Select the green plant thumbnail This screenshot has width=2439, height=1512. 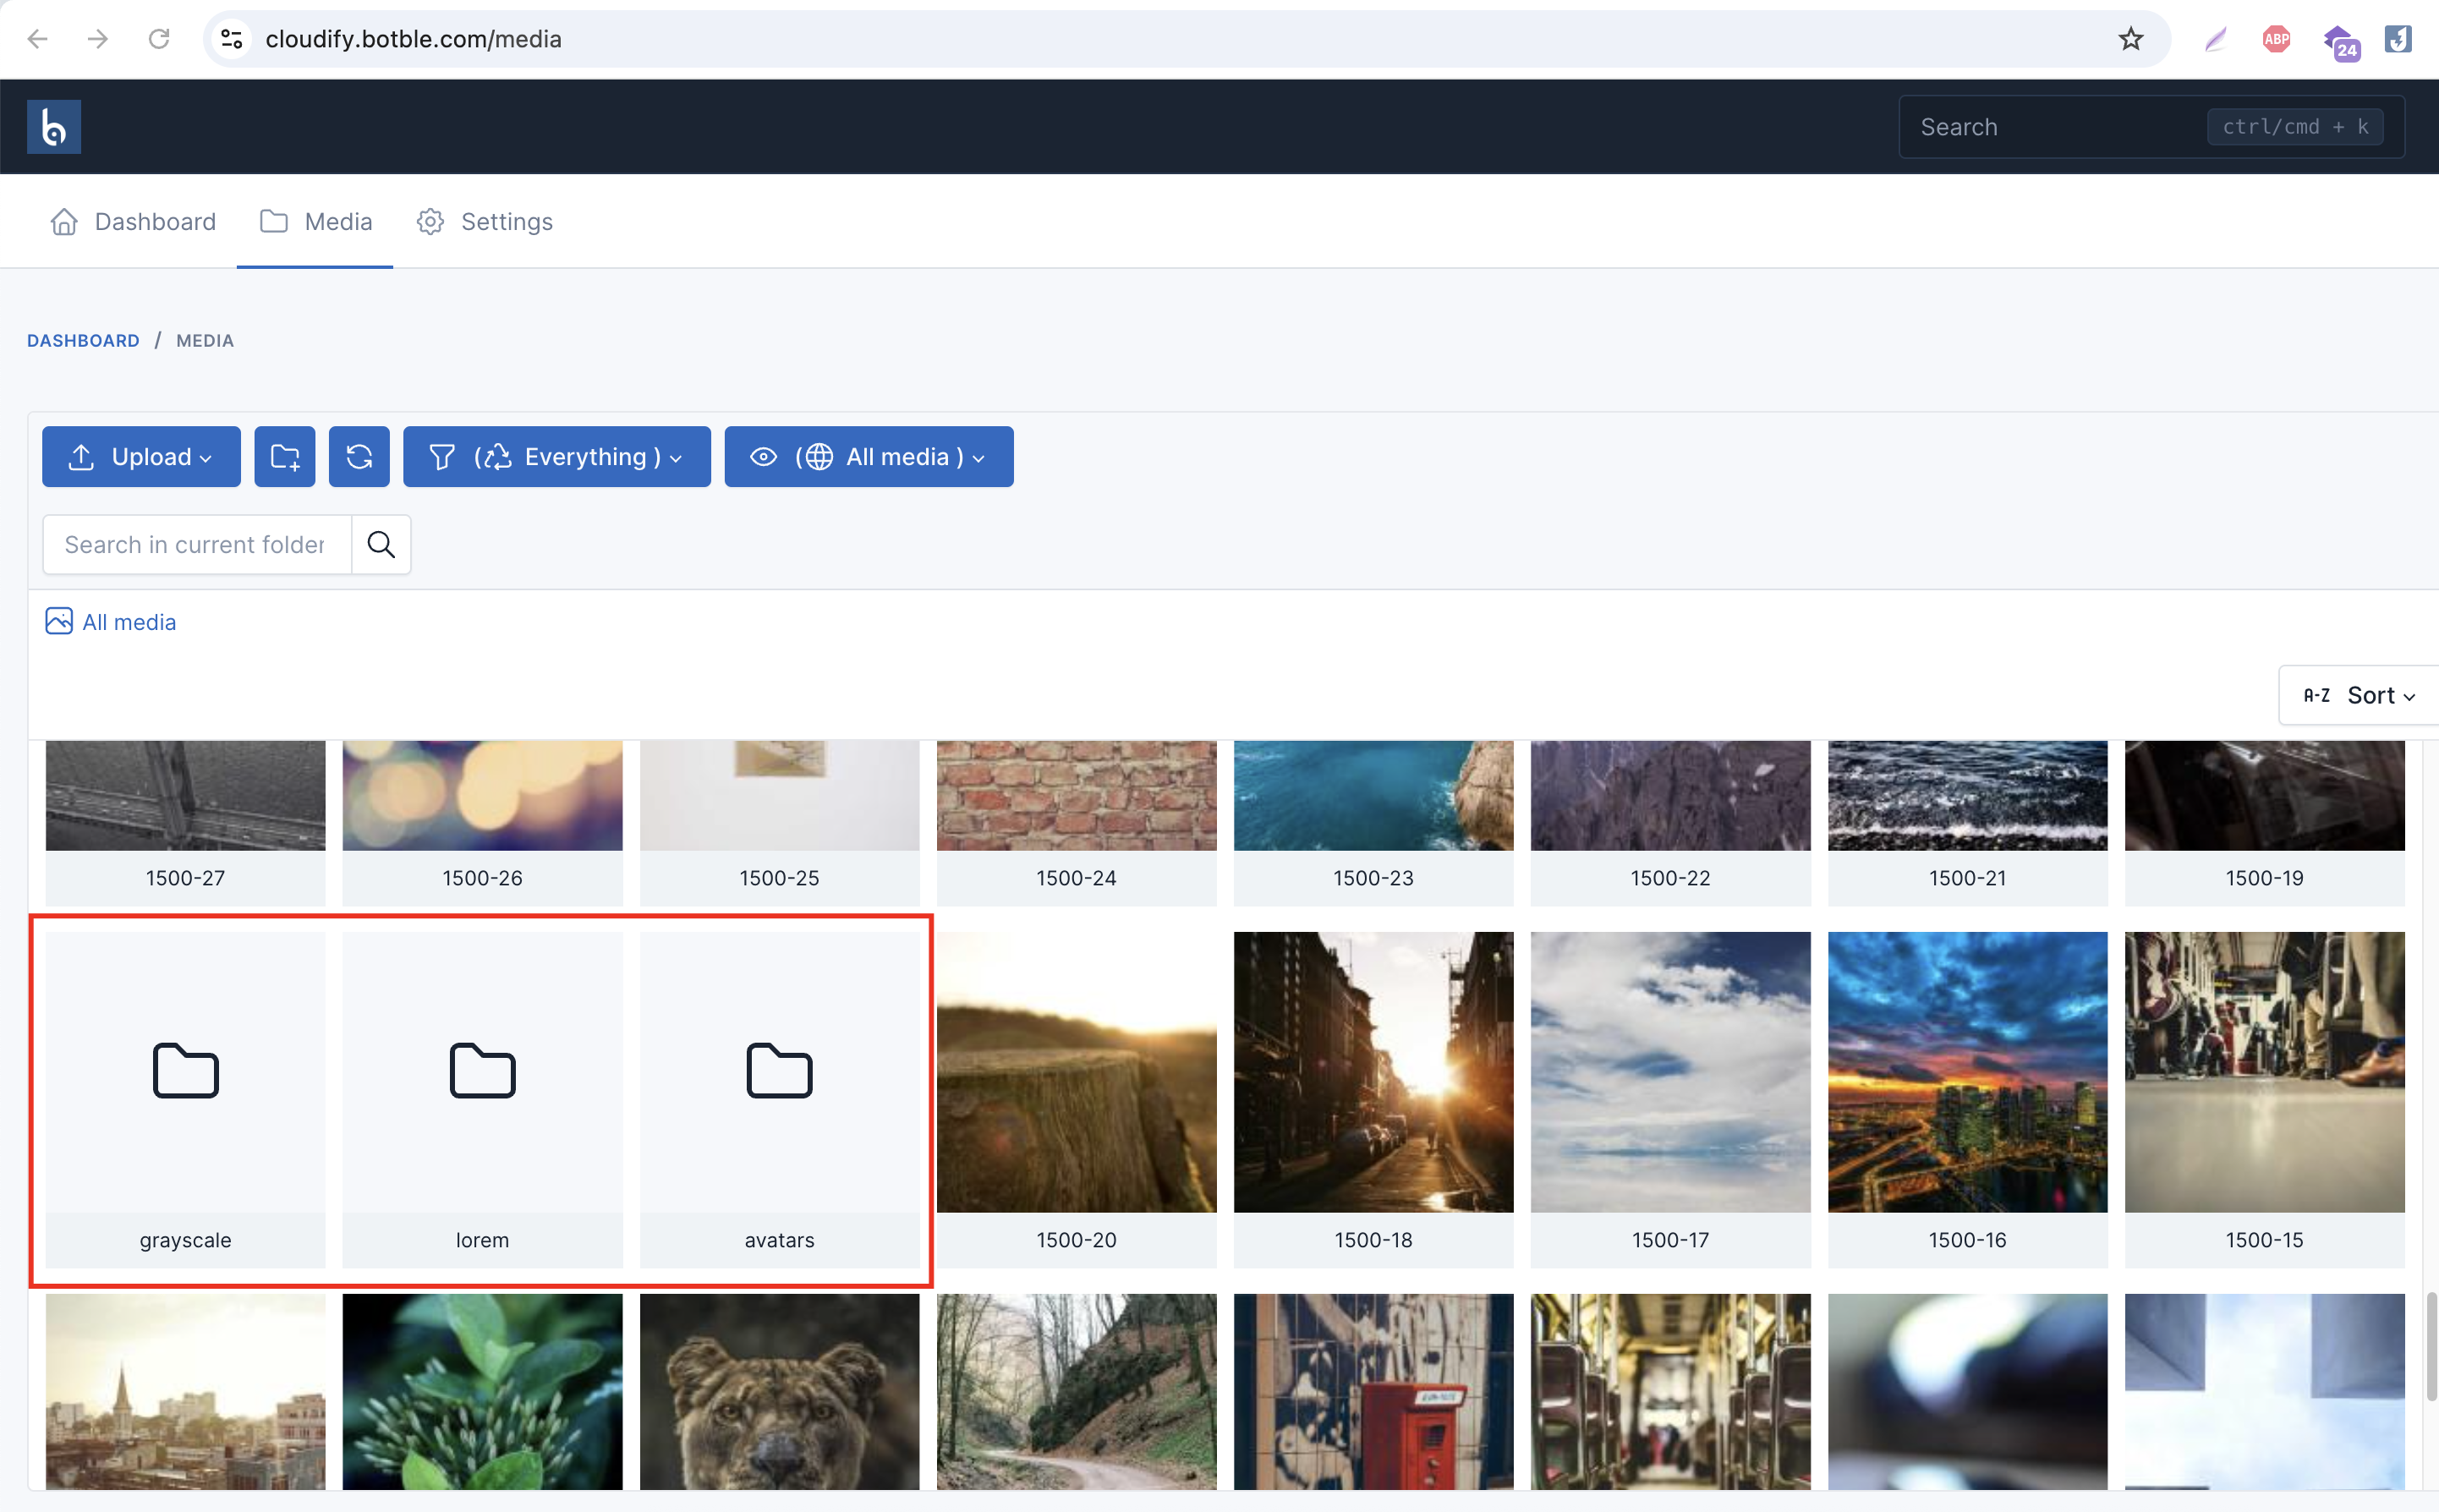click(483, 1392)
